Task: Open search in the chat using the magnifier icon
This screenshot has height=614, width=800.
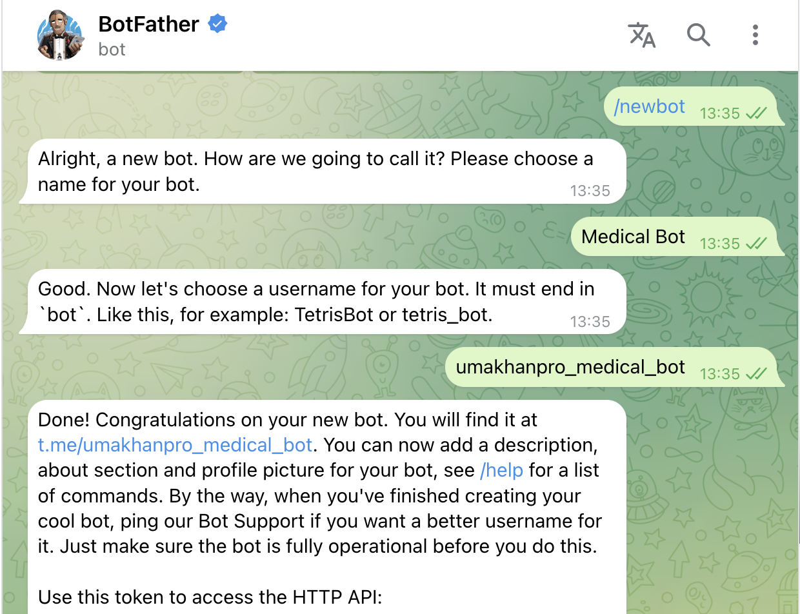Action: point(698,35)
